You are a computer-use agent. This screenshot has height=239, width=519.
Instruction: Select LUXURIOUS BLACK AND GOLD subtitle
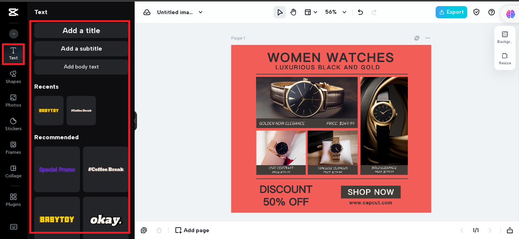click(x=328, y=67)
